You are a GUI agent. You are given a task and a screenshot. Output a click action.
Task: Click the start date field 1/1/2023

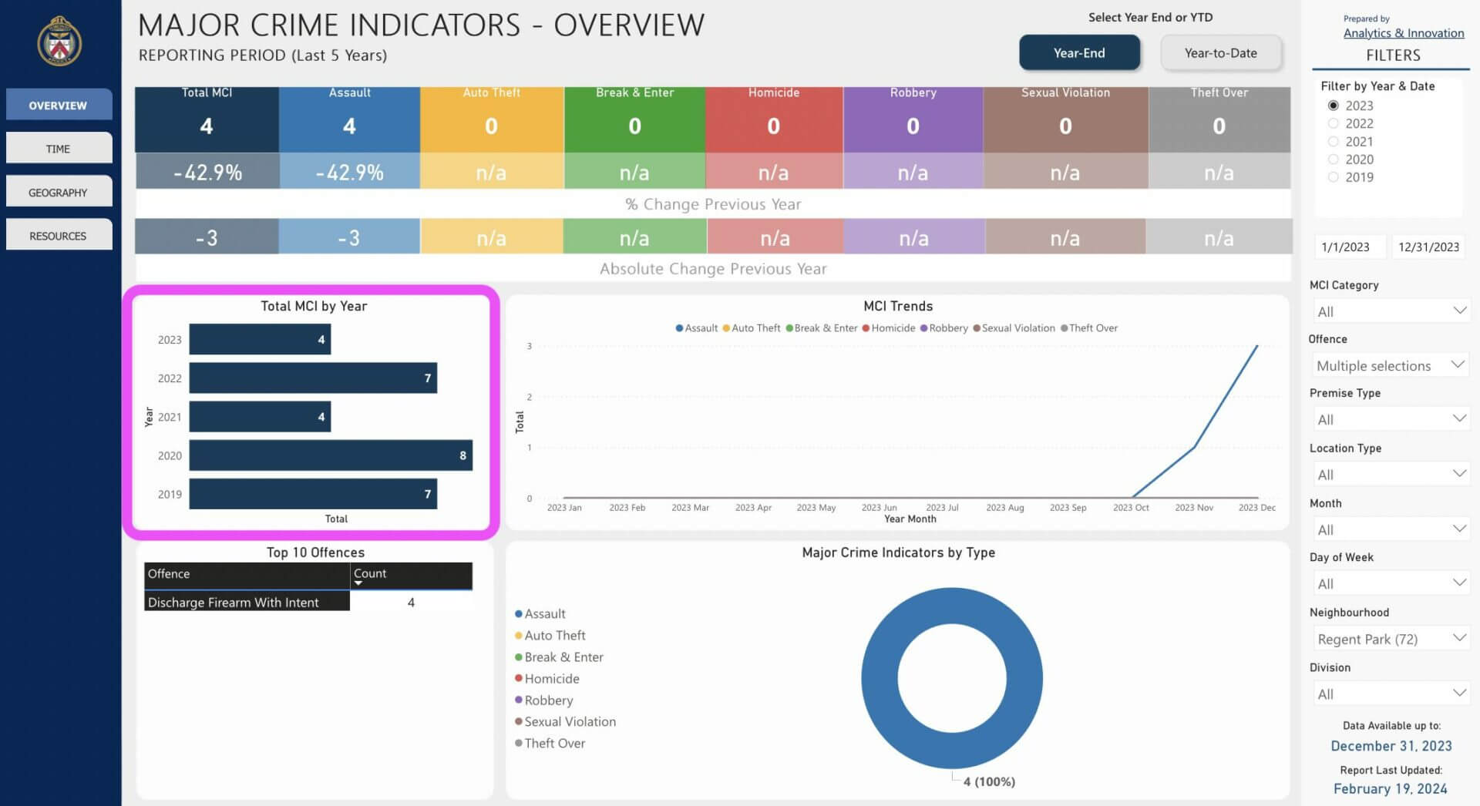tap(1346, 247)
